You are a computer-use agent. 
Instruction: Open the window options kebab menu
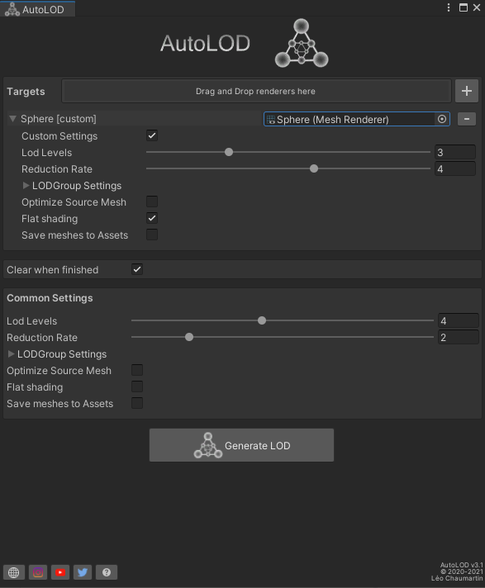coord(449,8)
